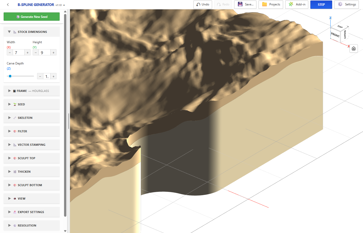363x233 pixels.
Task: Click the View eye icon
Action: point(15,199)
